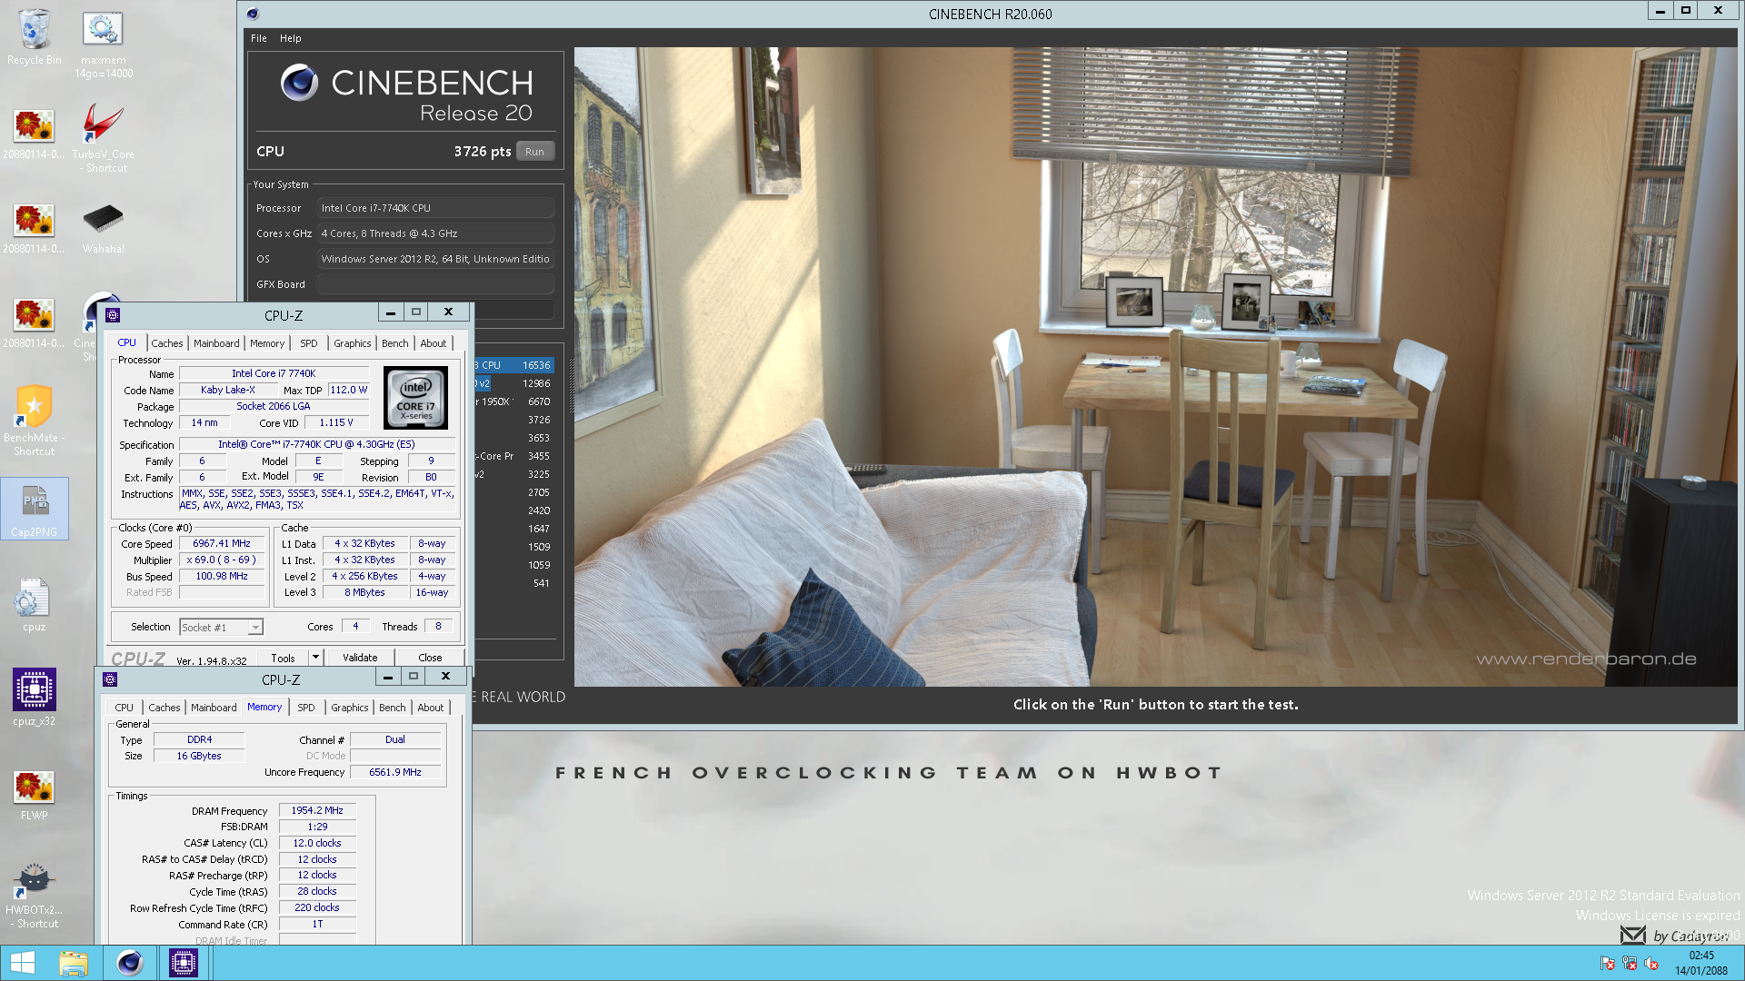Screen dimensions: 1745x981
Task: Click the GFX Board field in Cinebench
Action: (435, 284)
